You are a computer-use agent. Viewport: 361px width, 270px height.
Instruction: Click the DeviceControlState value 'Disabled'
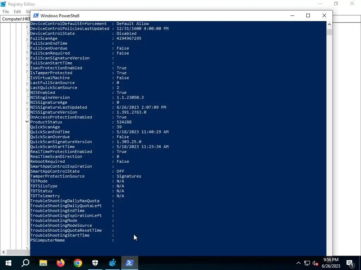(x=127, y=33)
